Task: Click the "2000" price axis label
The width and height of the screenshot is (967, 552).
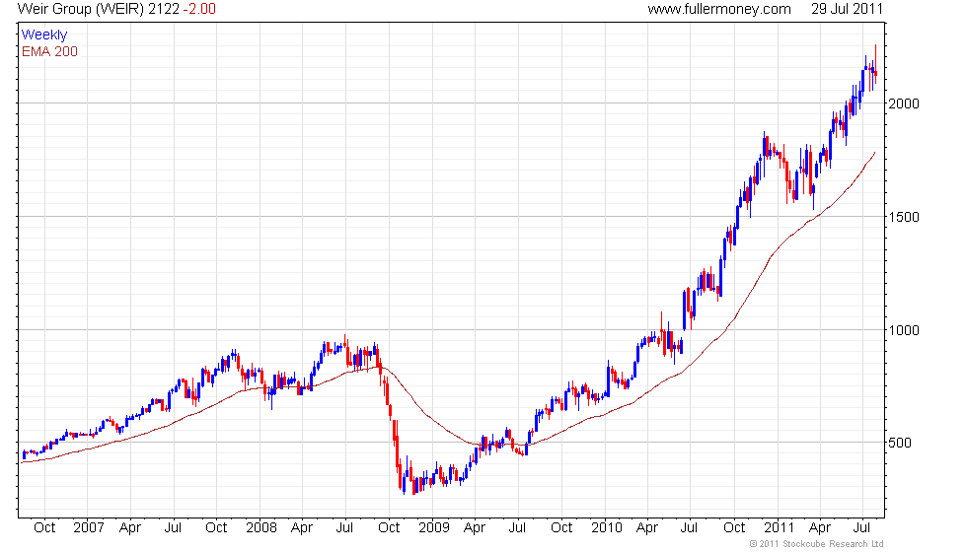Action: 904,103
